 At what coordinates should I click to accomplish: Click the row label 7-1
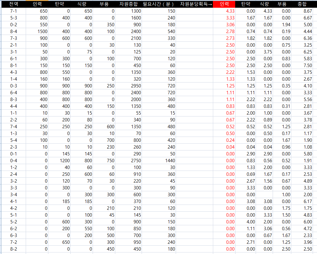coord(13,11)
